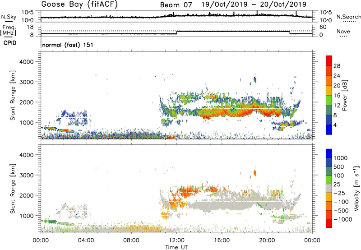
Task: Select the 3000 km tick of power panel
Action: coord(26,82)
